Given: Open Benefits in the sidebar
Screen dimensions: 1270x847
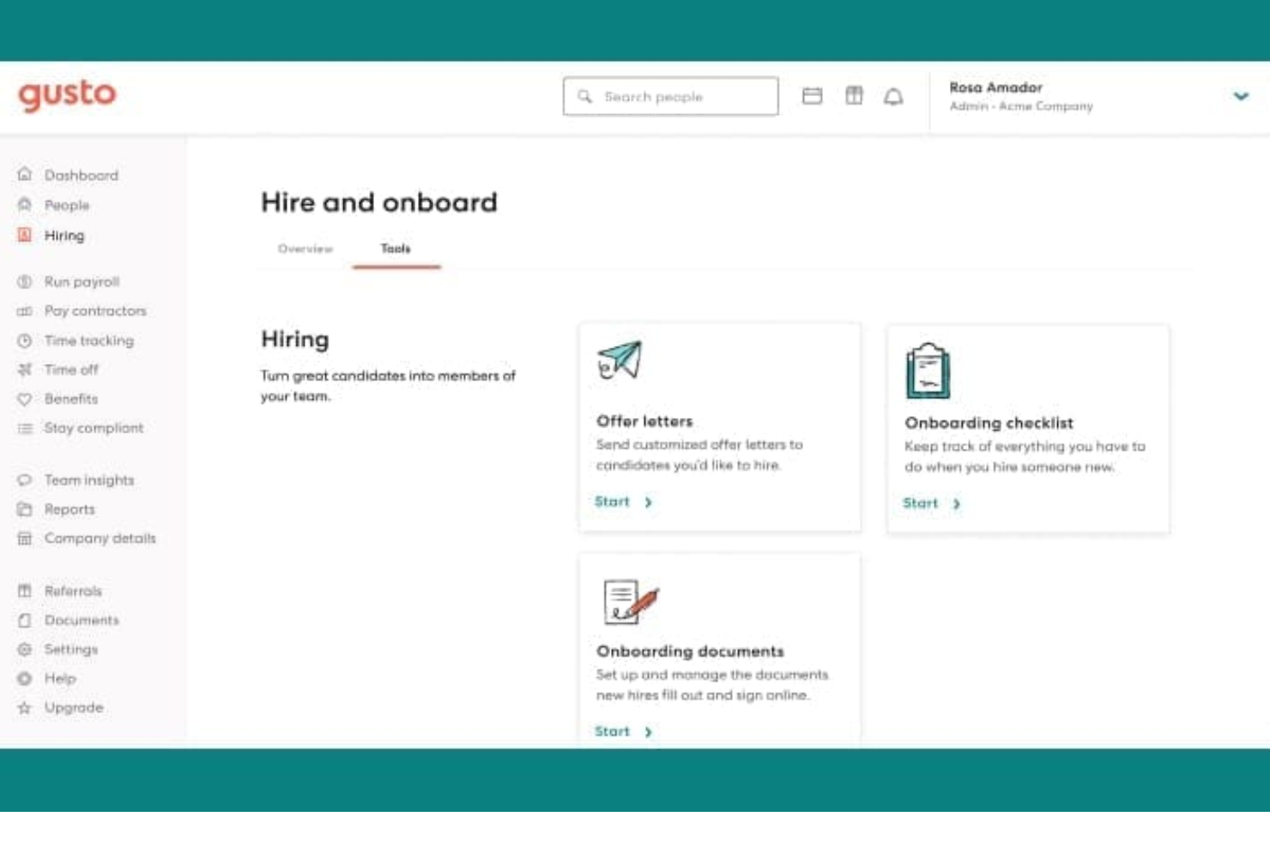Looking at the screenshot, I should 71,399.
